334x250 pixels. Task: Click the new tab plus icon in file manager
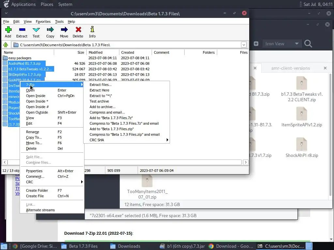pyautogui.click(x=256, y=44)
